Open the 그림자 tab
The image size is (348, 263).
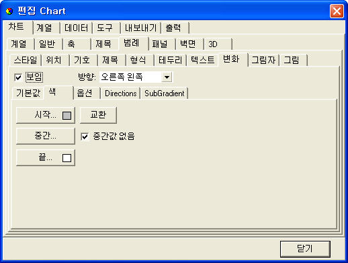tap(263, 60)
